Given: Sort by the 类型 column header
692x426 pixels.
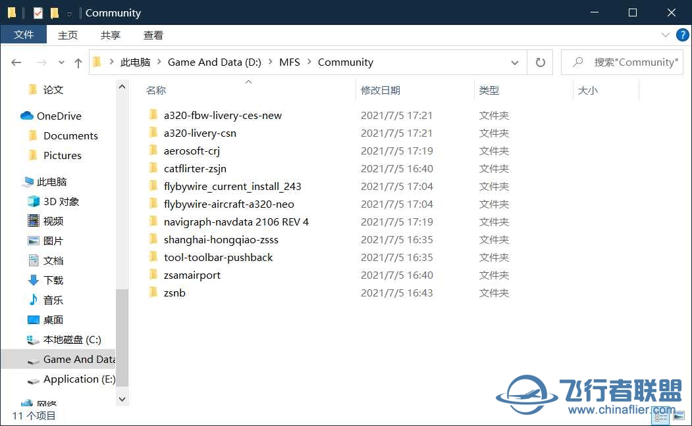Looking at the screenshot, I should 489,90.
